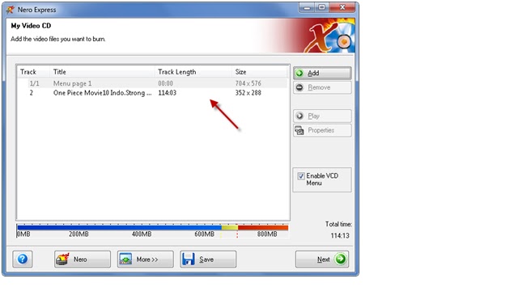Click the picture icon on More button

[125, 259]
